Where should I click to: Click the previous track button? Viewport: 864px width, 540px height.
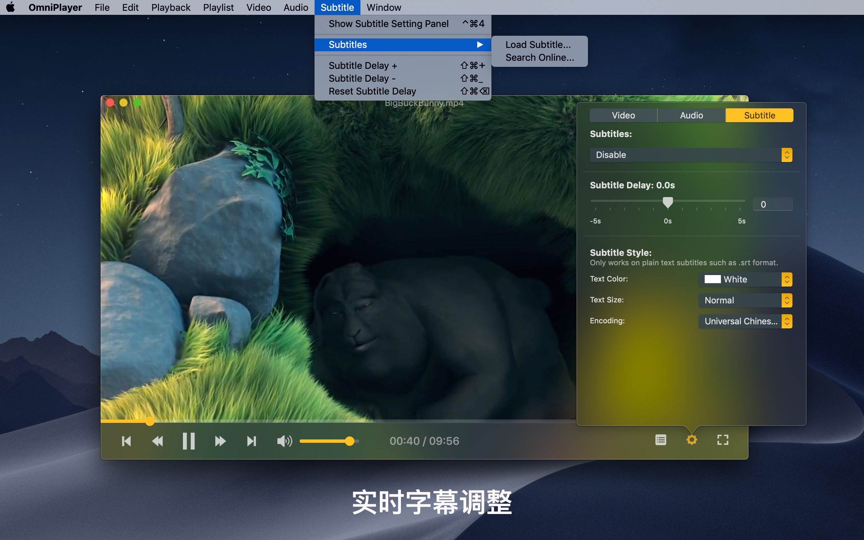(126, 441)
